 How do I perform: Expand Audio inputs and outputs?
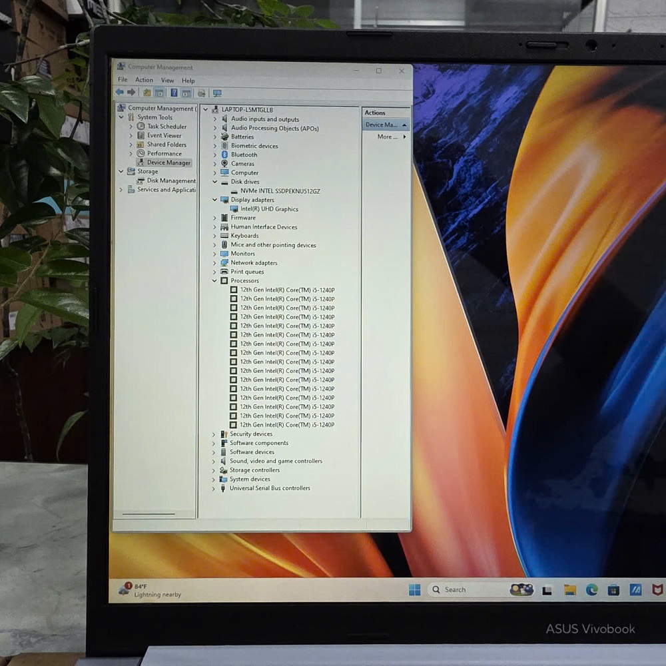[x=215, y=119]
